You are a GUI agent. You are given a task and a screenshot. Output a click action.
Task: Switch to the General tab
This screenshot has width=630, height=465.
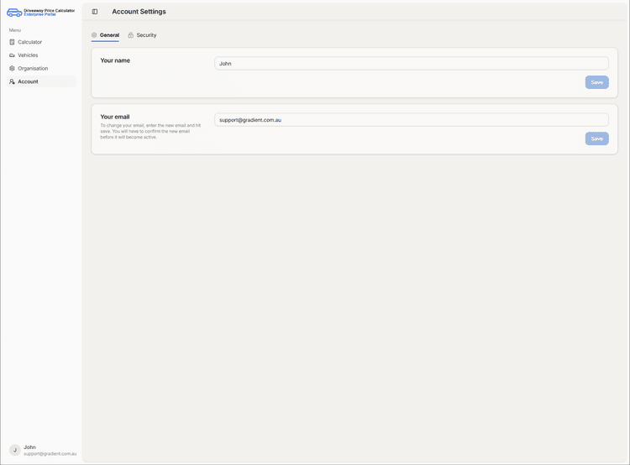[105, 35]
